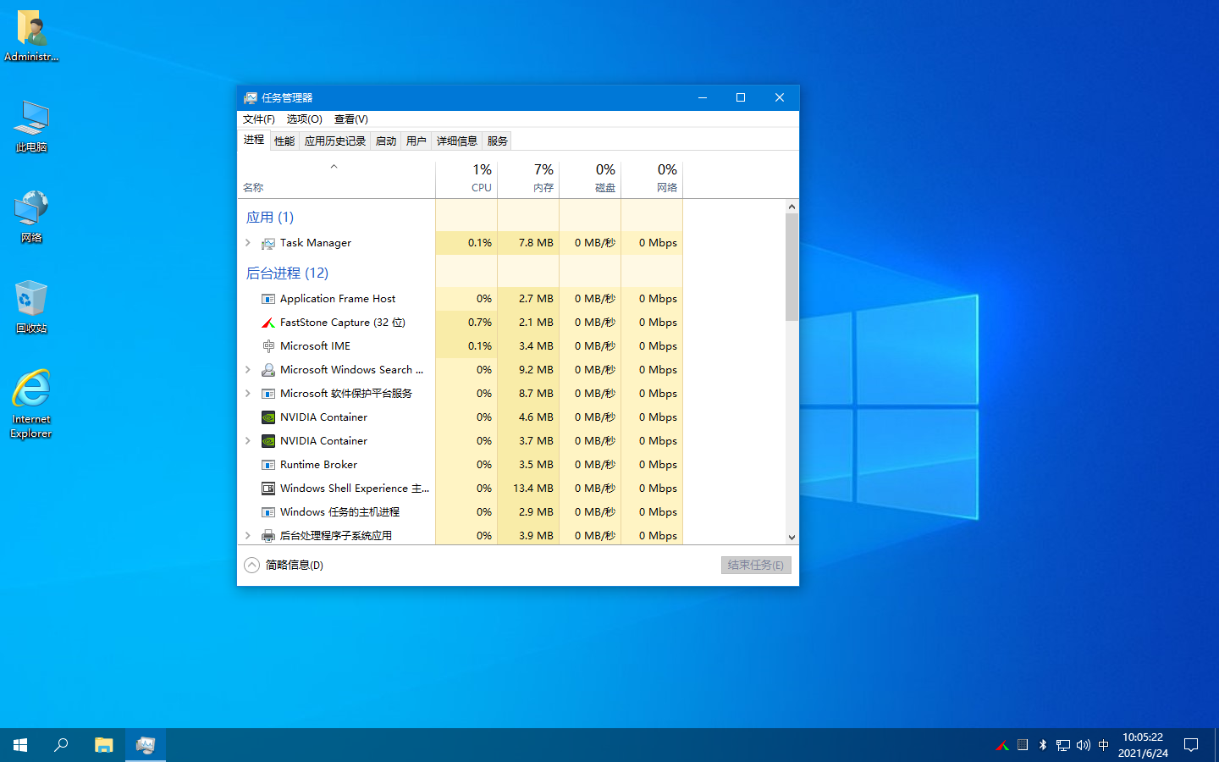Click the Microsoft Windows Search icon

click(x=268, y=370)
